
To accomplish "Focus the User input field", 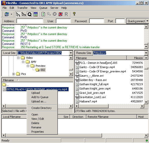I will 63,21.
